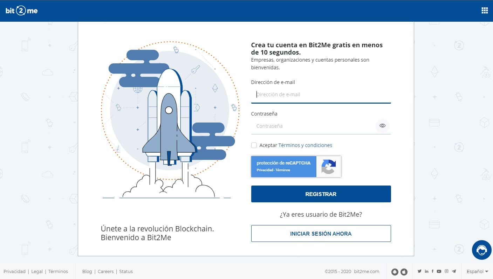The image size is (493, 279).
Task: Visit Bit2Me LinkedIn page
Action: pos(426,271)
